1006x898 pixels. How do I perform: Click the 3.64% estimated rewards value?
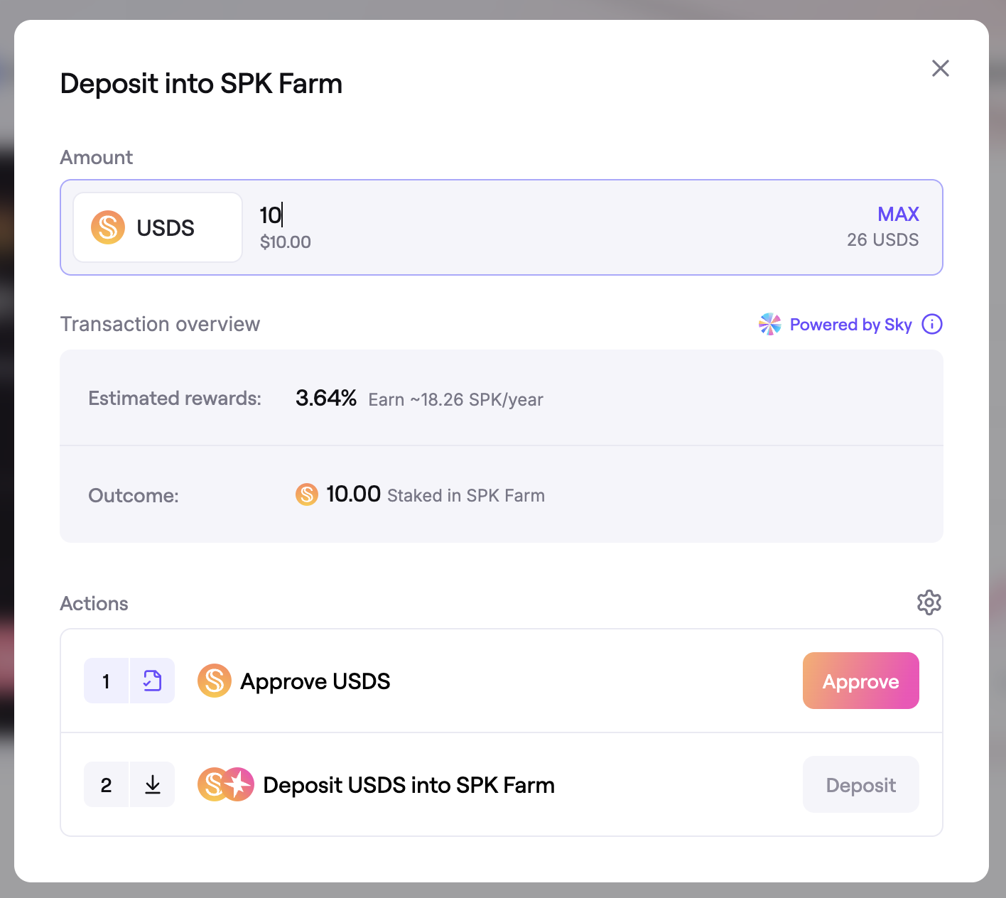click(x=326, y=398)
